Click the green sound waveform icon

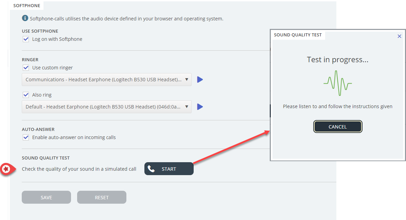pyautogui.click(x=337, y=83)
